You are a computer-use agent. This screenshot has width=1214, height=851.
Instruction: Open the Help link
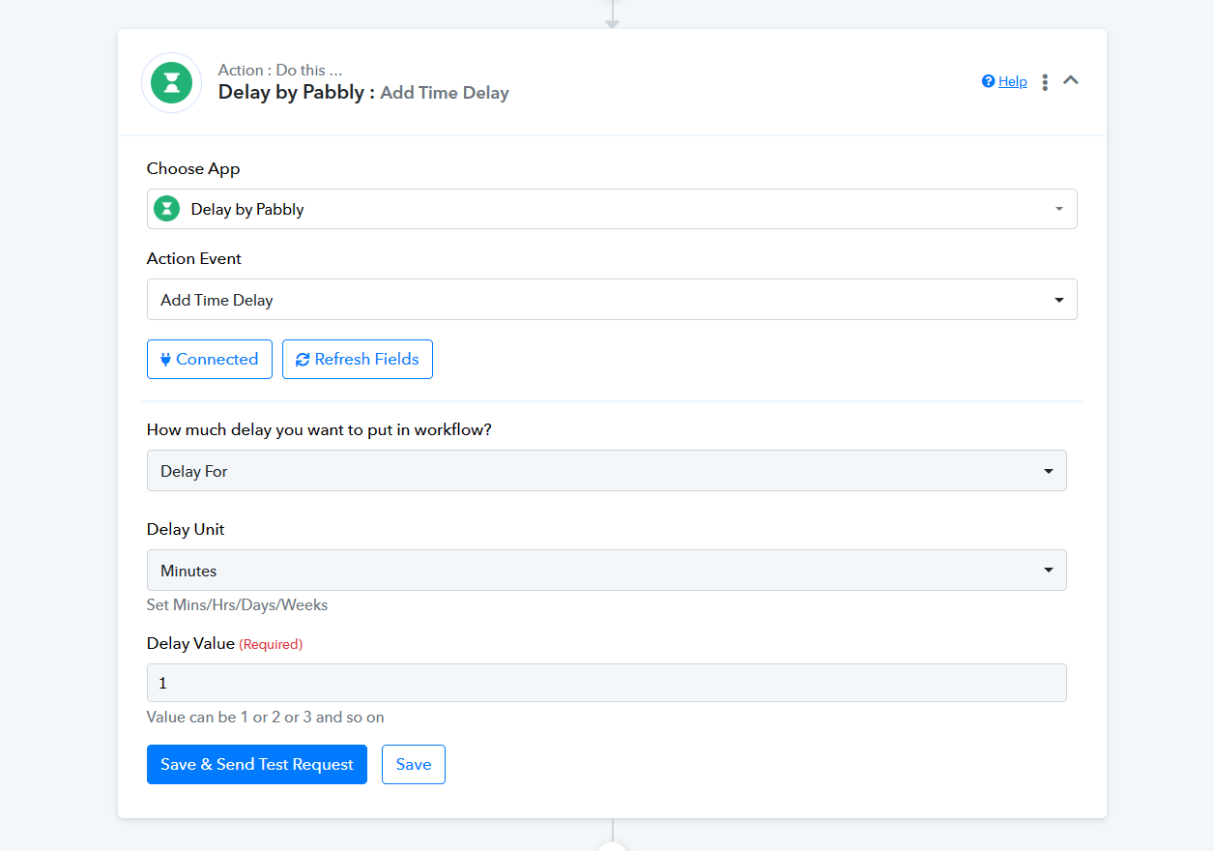(x=1012, y=81)
